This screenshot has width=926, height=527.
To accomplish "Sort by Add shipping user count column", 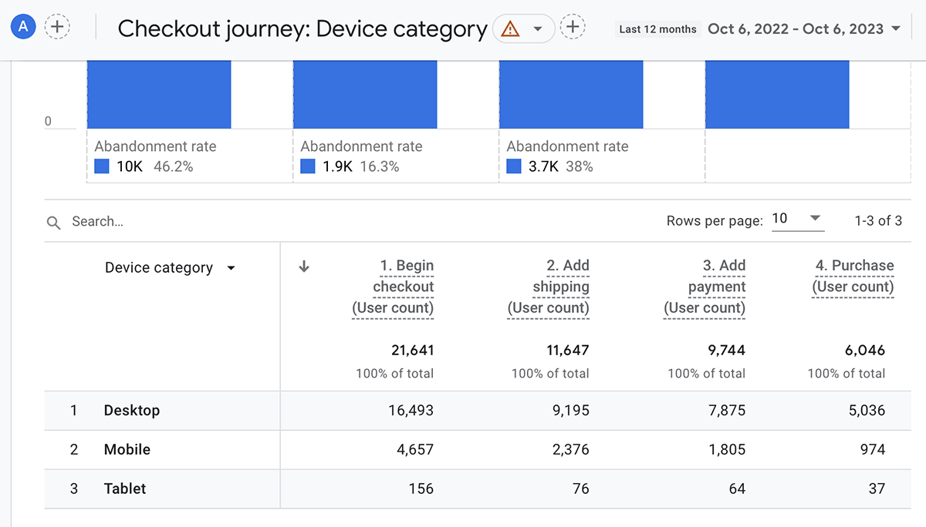I will 549,287.
